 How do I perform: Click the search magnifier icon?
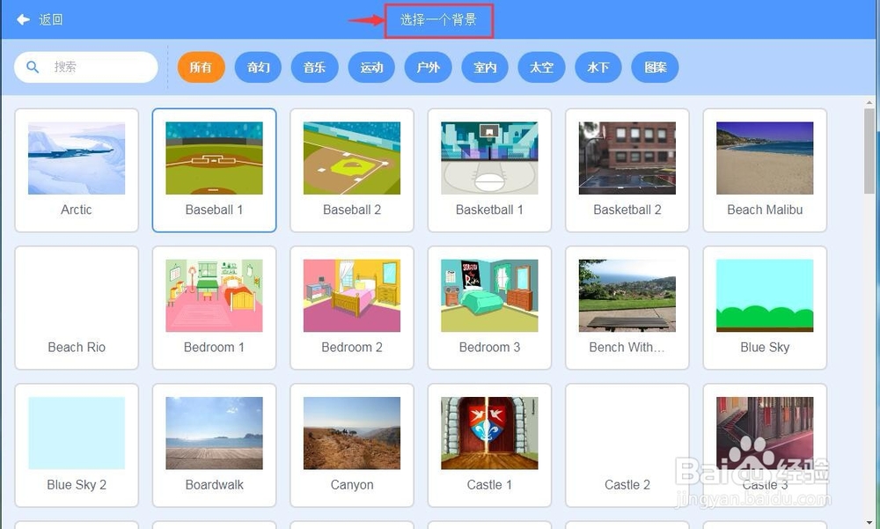(x=33, y=67)
